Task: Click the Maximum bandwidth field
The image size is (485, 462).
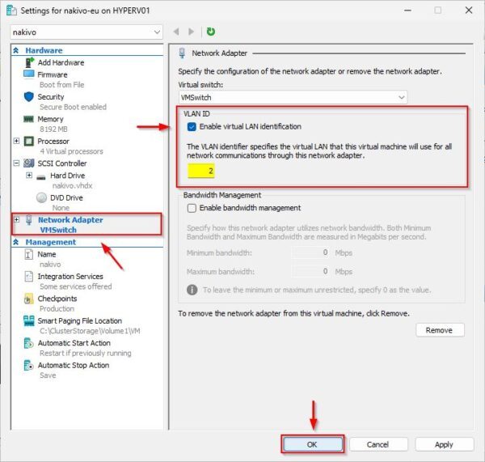Action: click(311, 272)
